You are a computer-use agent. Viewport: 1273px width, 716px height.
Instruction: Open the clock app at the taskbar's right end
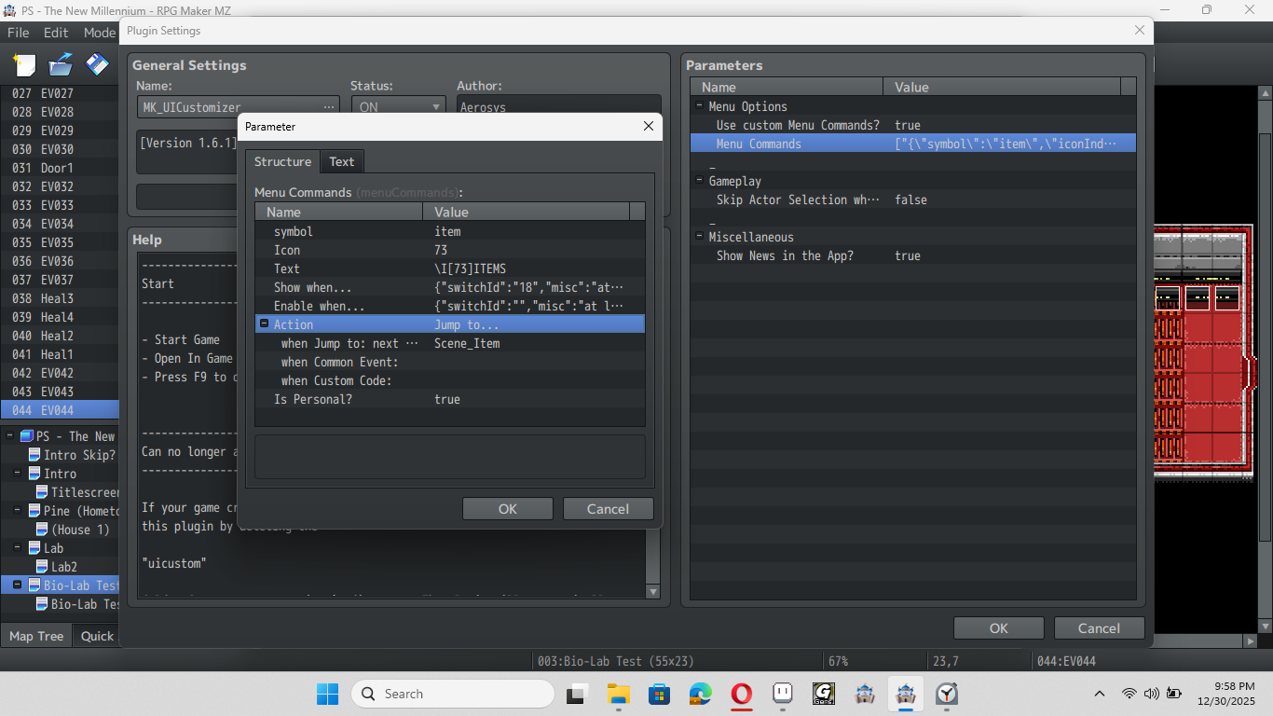point(946,694)
